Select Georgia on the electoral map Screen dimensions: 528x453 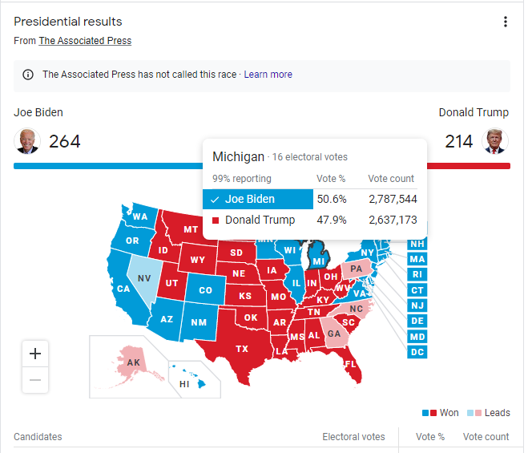click(333, 334)
